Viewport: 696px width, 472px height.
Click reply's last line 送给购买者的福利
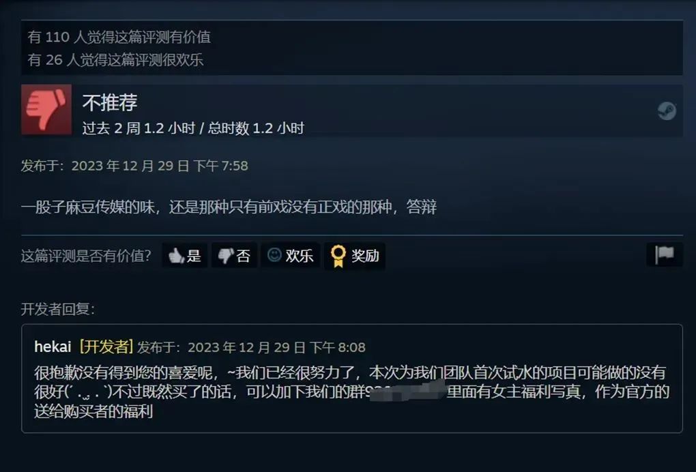(93, 412)
